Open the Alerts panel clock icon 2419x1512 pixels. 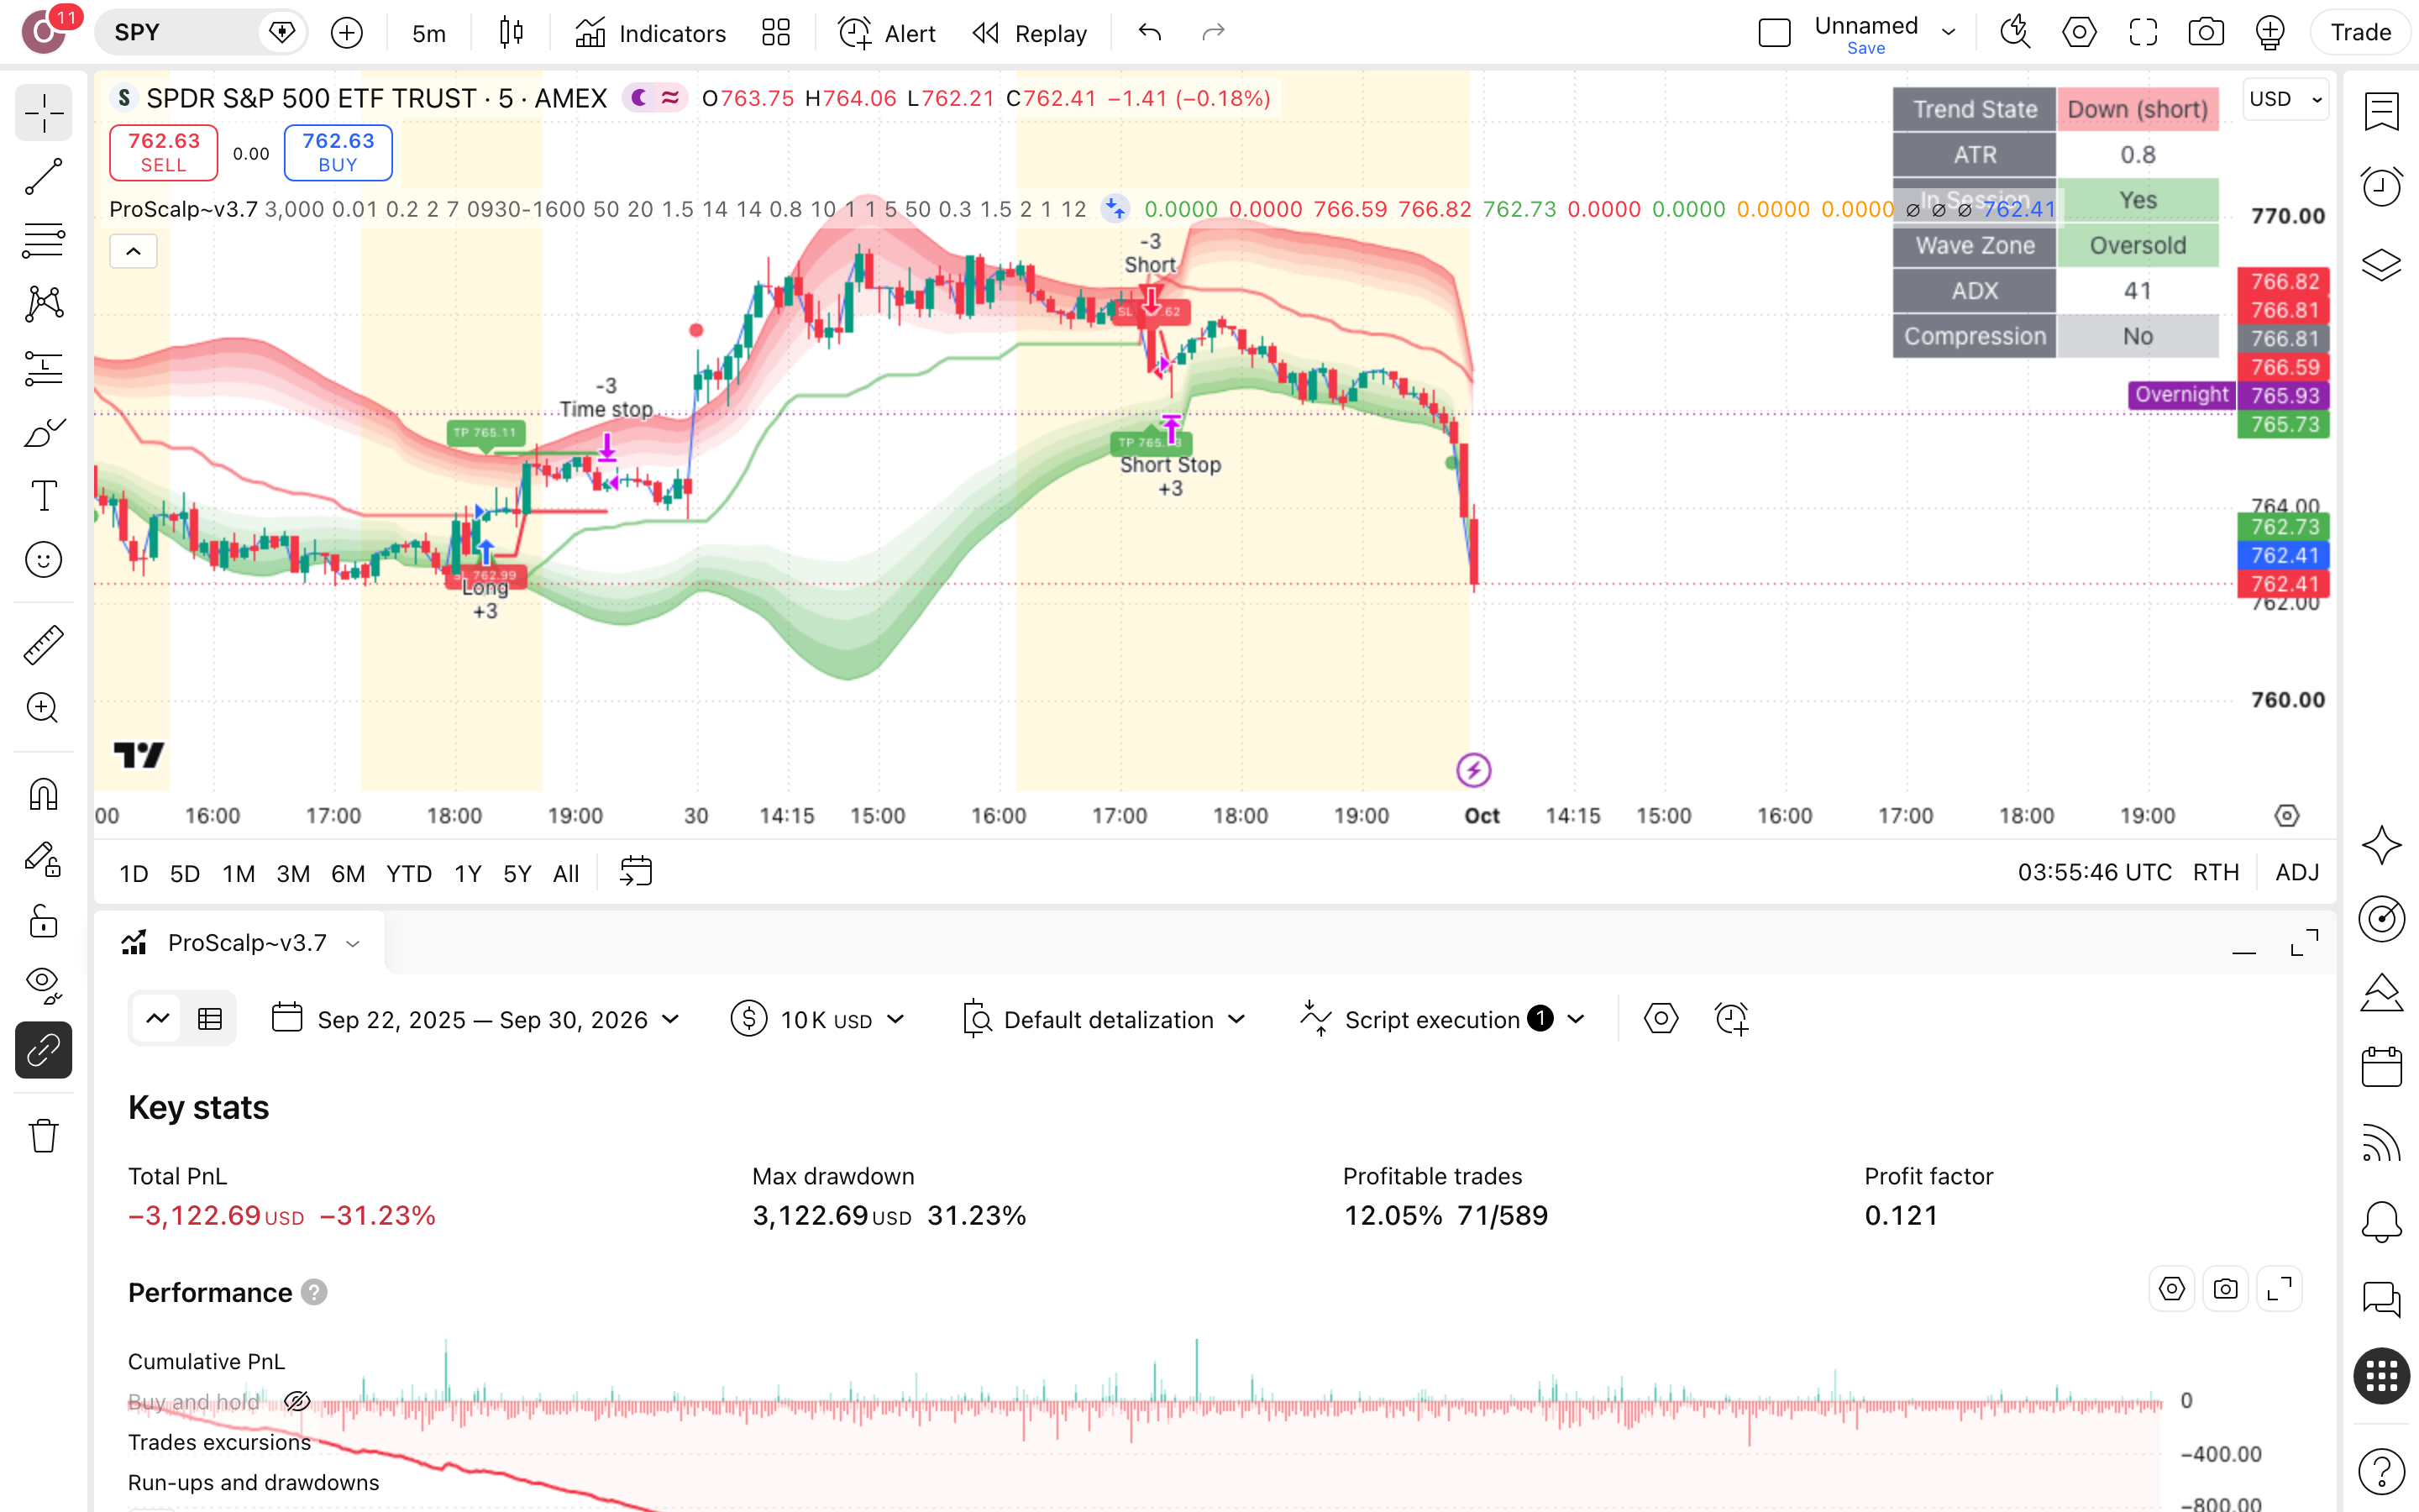click(2381, 186)
